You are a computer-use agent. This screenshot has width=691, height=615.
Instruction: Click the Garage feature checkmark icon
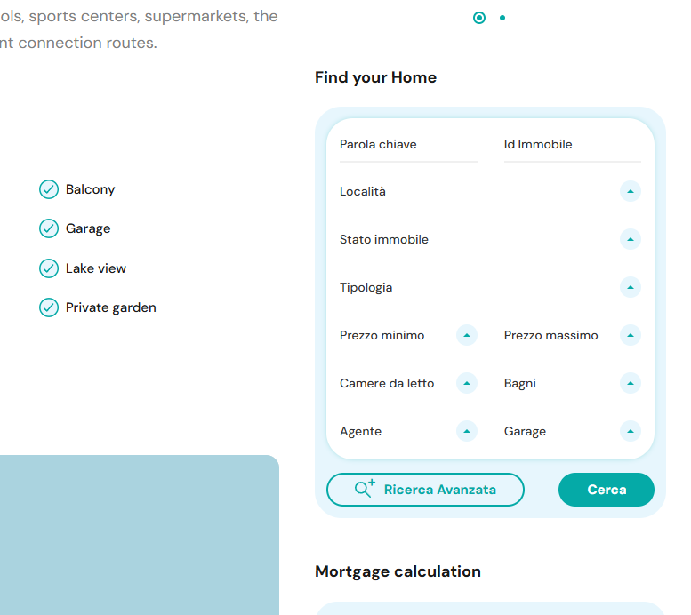[x=49, y=228]
